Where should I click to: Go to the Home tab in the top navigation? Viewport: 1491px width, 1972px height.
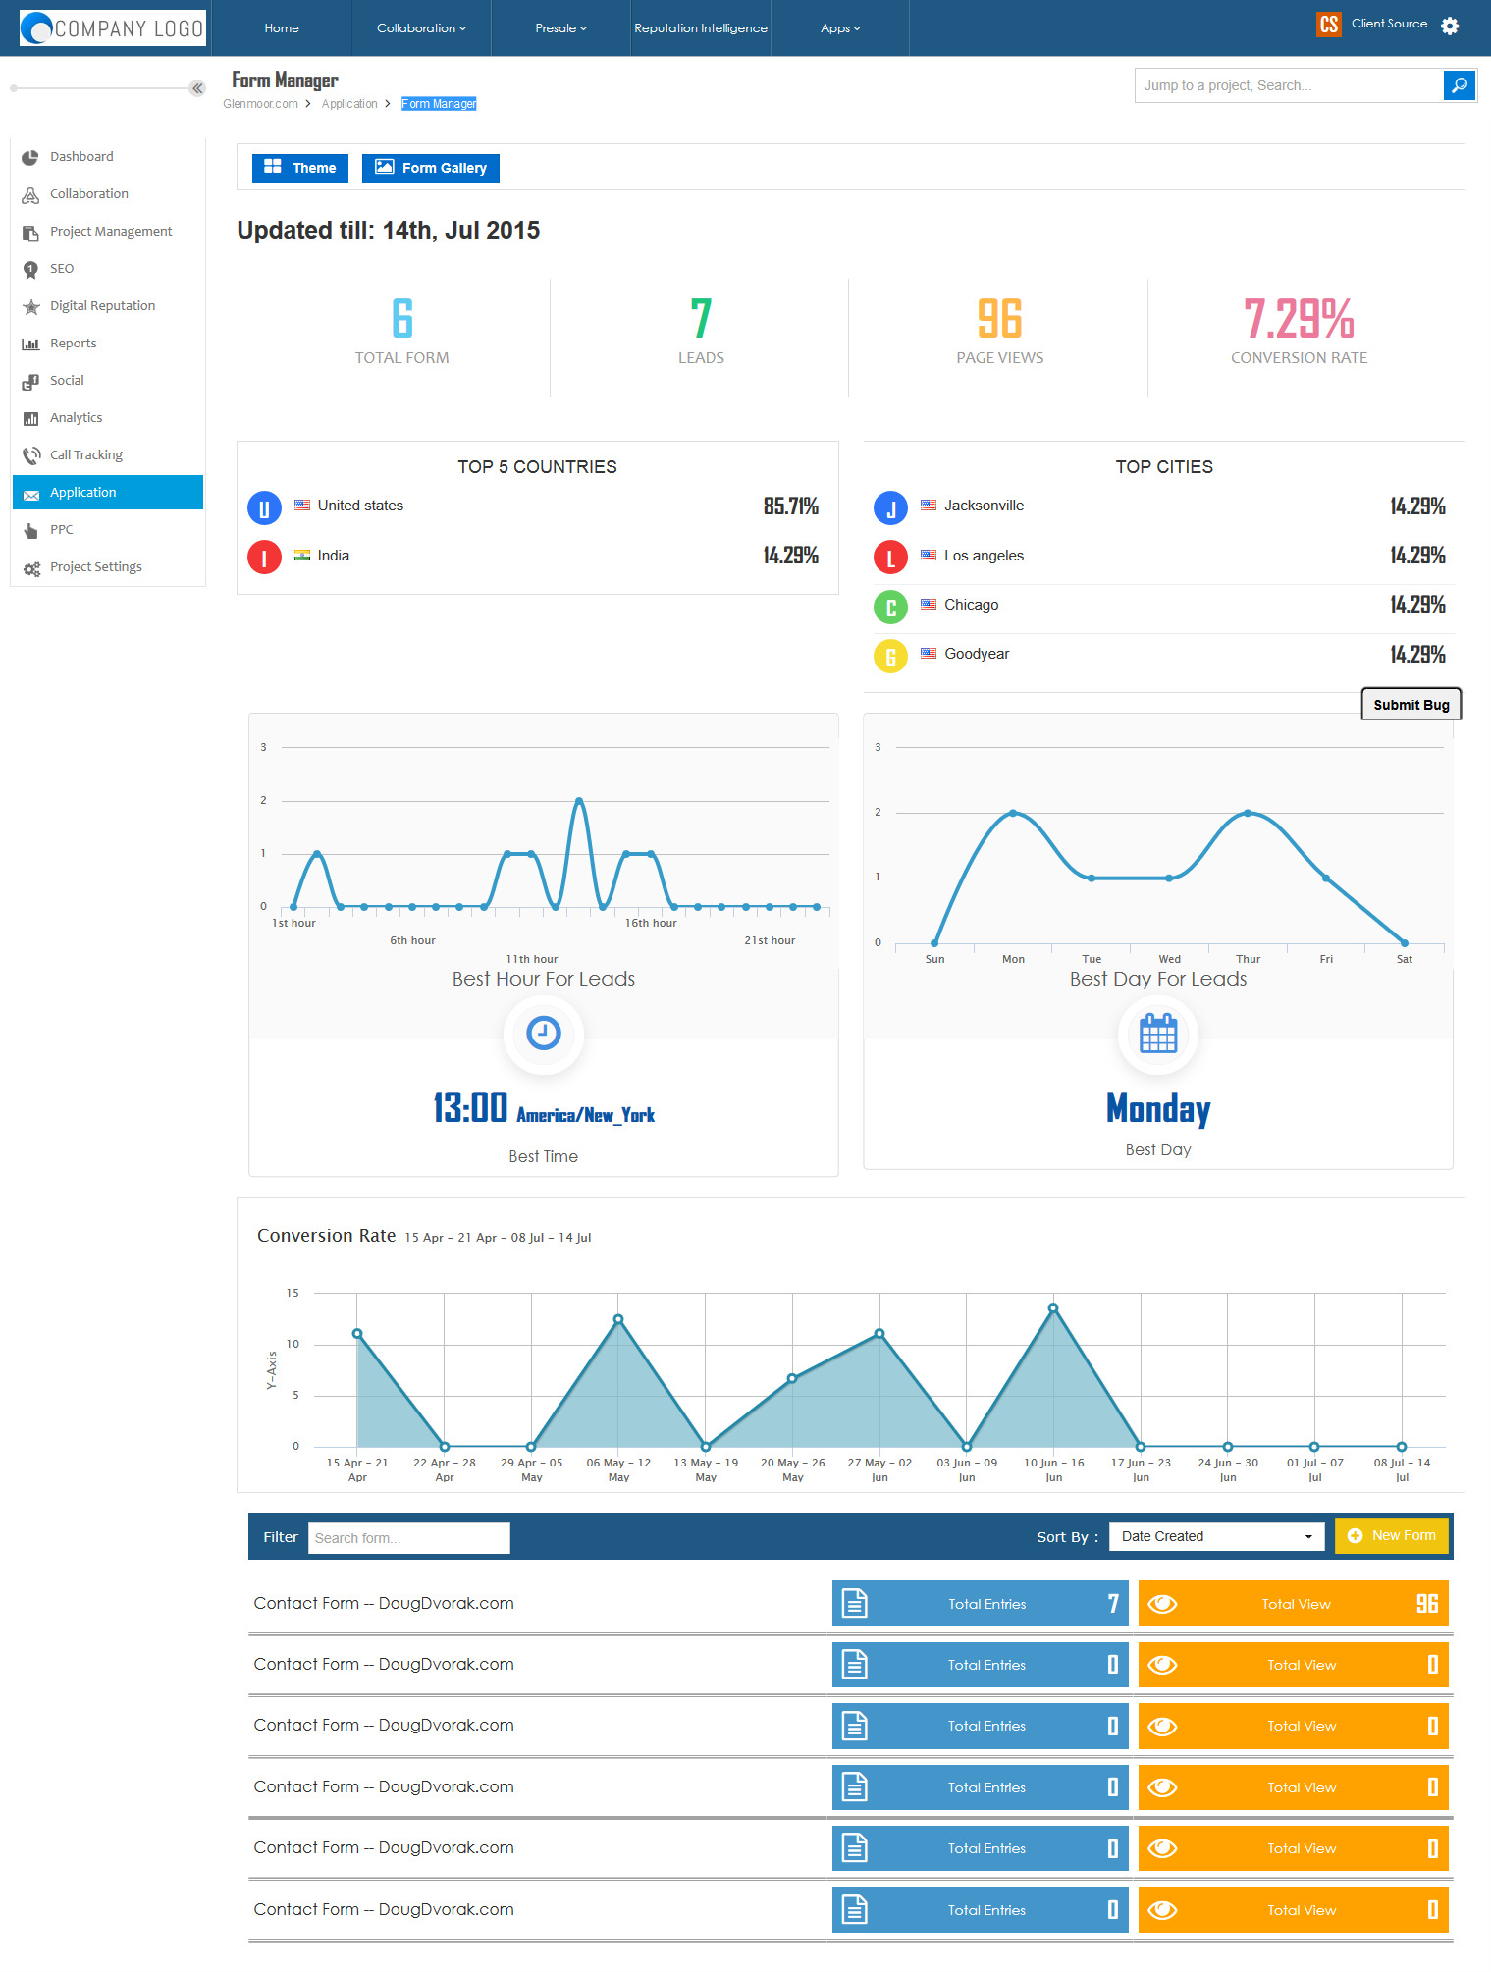(x=282, y=27)
